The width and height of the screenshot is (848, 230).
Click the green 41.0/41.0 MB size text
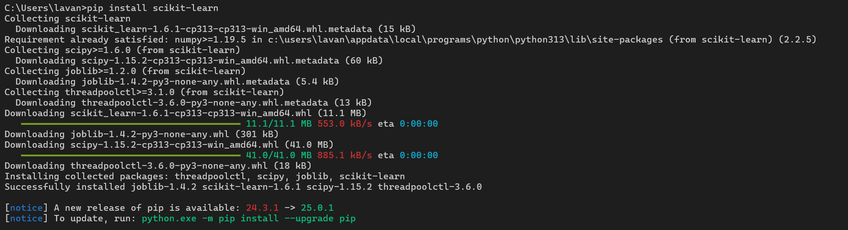click(x=279, y=155)
